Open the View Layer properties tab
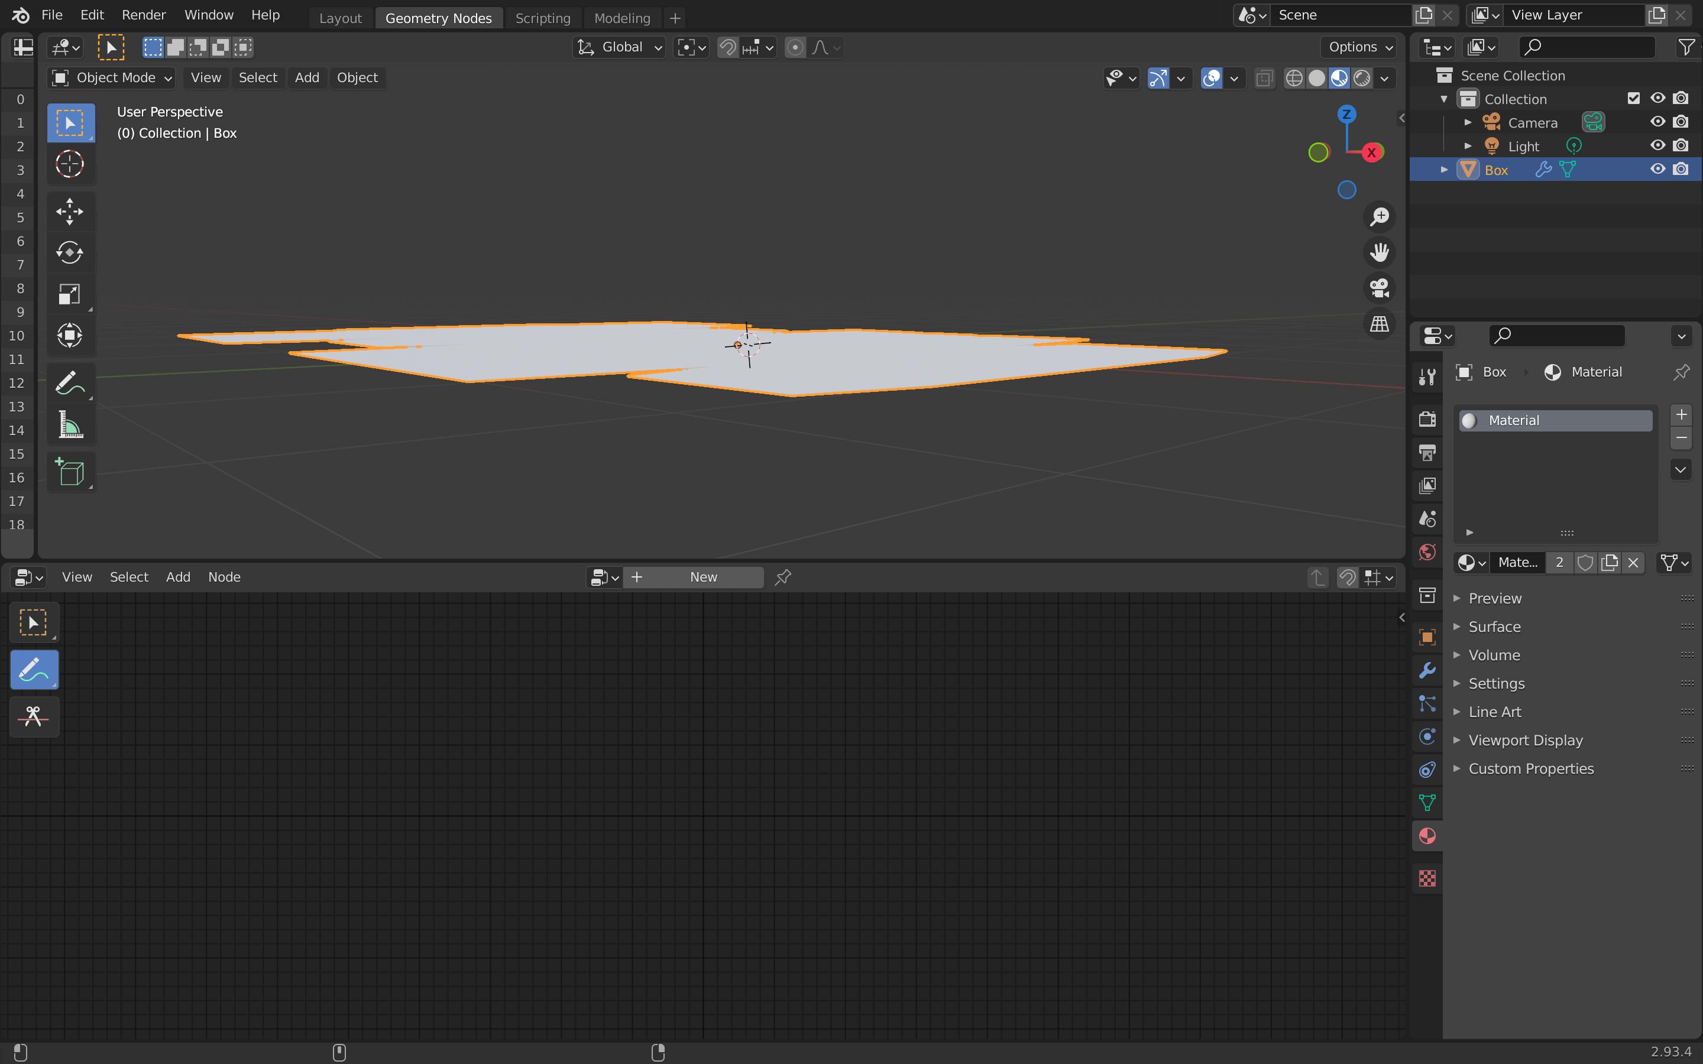The image size is (1703, 1064). (x=1427, y=485)
